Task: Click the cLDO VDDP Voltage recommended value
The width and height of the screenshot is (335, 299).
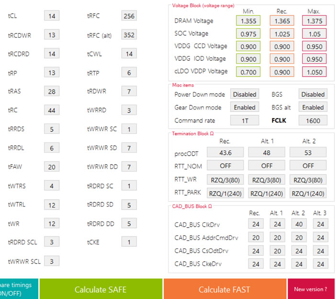Action: (x=281, y=71)
